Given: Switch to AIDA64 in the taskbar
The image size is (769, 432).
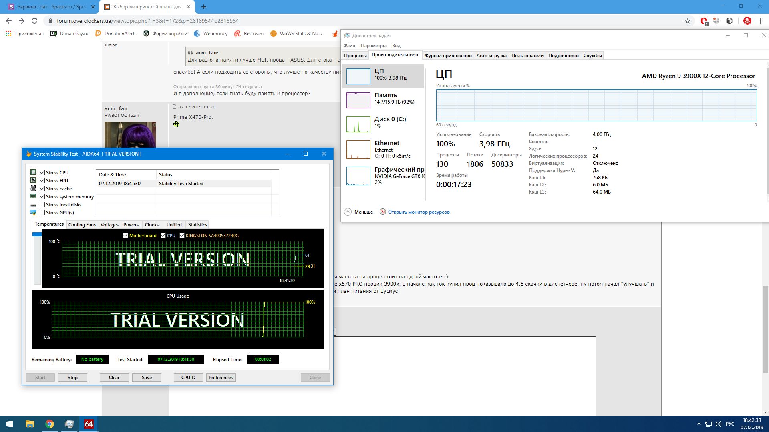Looking at the screenshot, I should pos(89,424).
